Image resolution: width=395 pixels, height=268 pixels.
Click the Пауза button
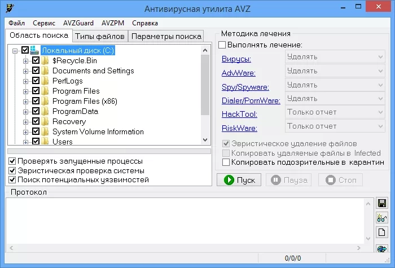click(x=288, y=180)
